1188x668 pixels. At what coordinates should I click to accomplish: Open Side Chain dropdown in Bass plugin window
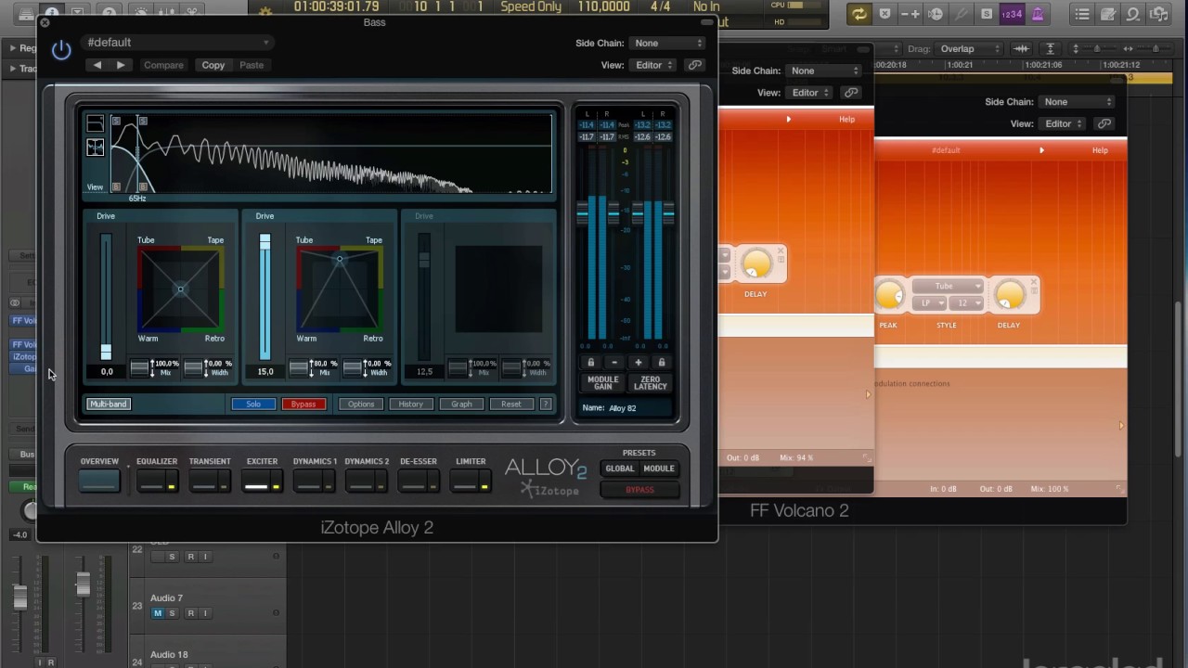coord(668,43)
